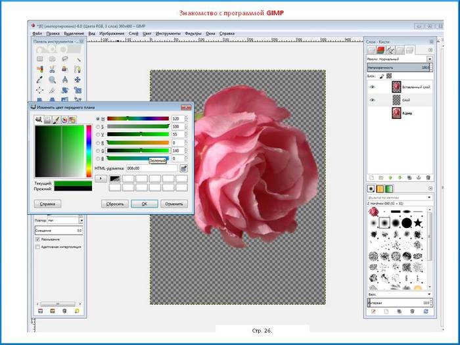
Task: Open the Повтор repeat dropdown
Action: click(81, 220)
